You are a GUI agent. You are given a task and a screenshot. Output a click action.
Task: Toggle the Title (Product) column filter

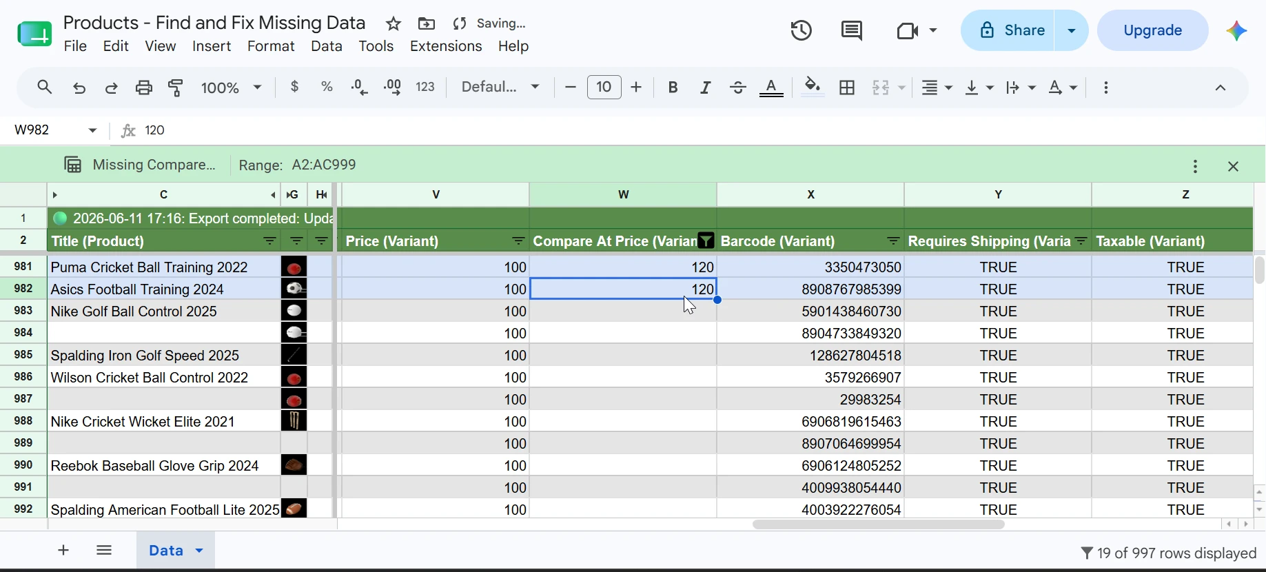click(270, 241)
